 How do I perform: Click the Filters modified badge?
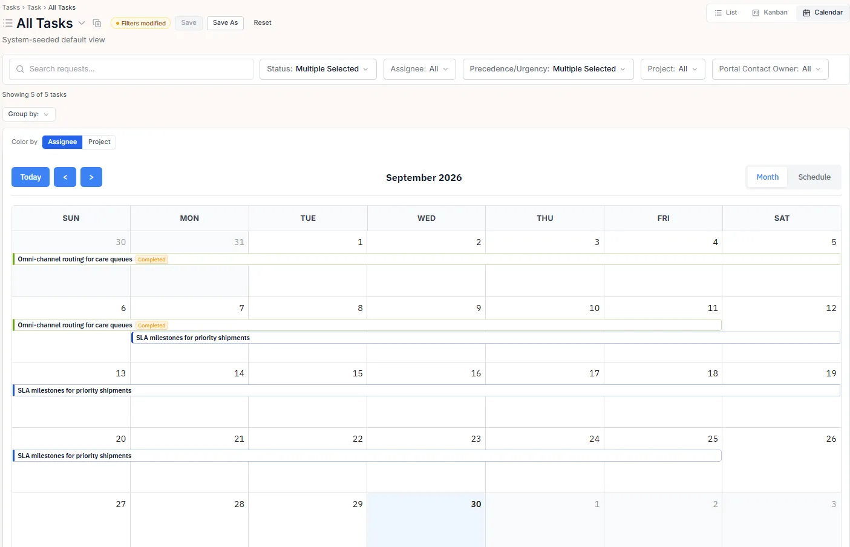click(140, 23)
